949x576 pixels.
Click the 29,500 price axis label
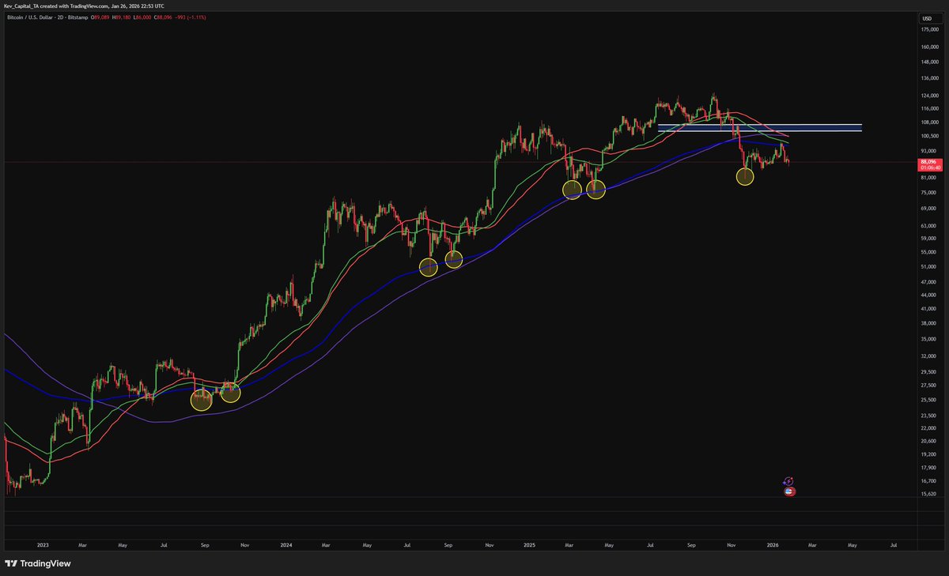pos(927,371)
